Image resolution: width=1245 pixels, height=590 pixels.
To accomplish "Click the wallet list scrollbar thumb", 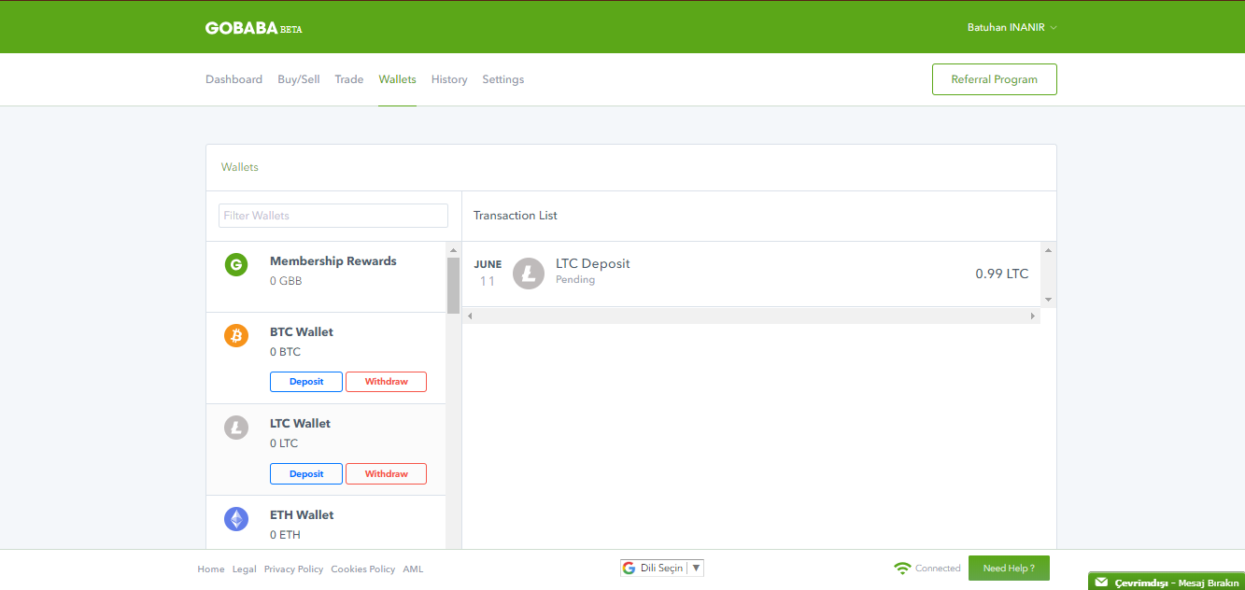I will [453, 285].
